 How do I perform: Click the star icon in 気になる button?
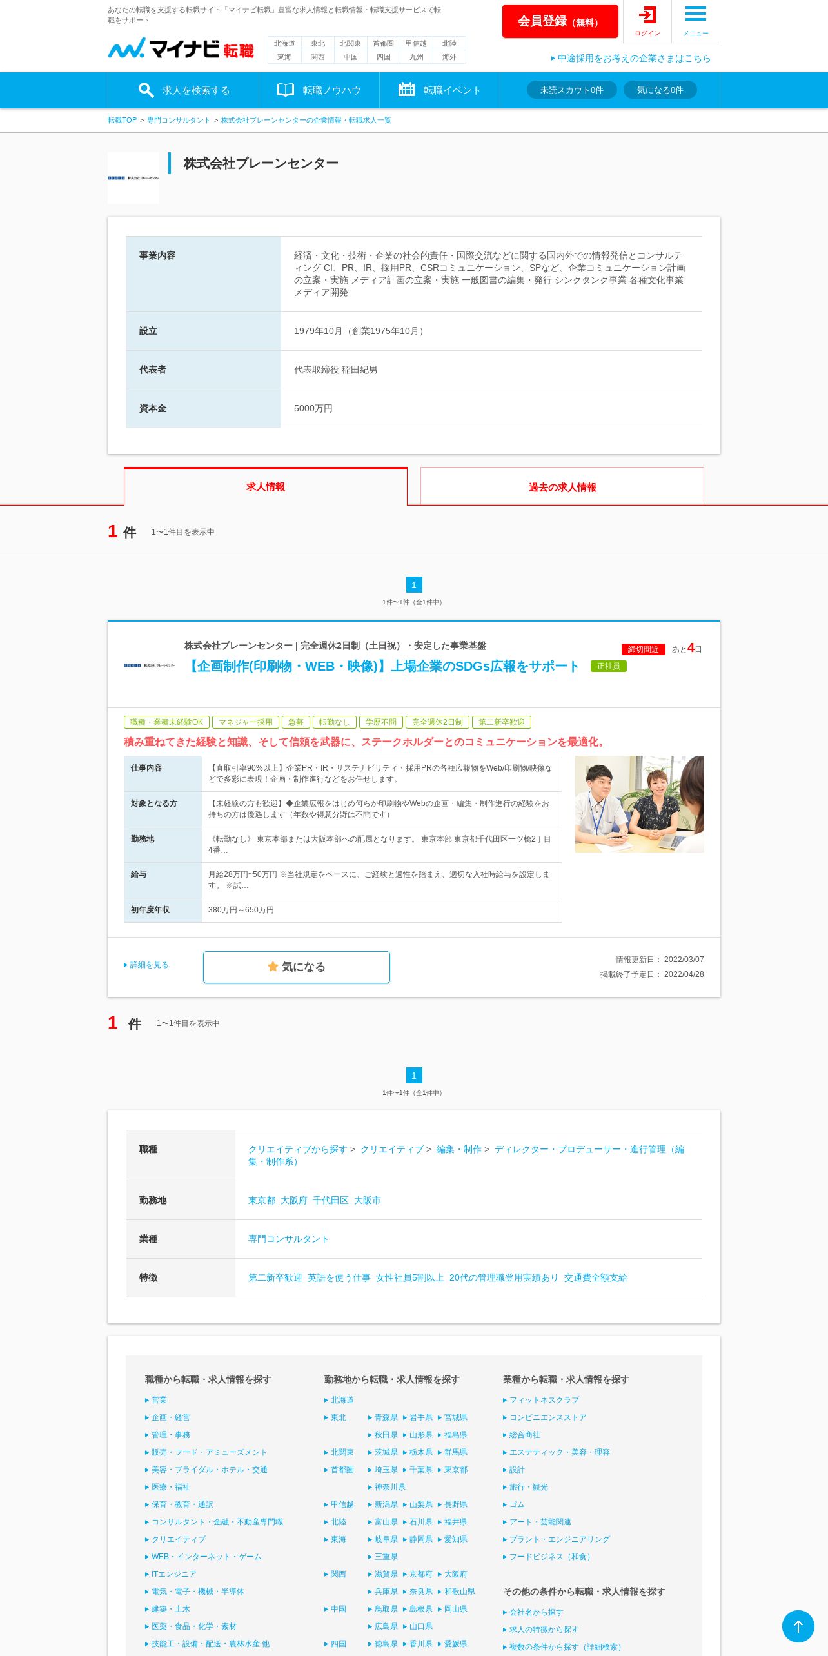click(273, 967)
